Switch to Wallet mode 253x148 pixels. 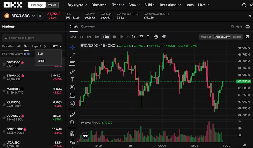pyautogui.click(x=52, y=5)
